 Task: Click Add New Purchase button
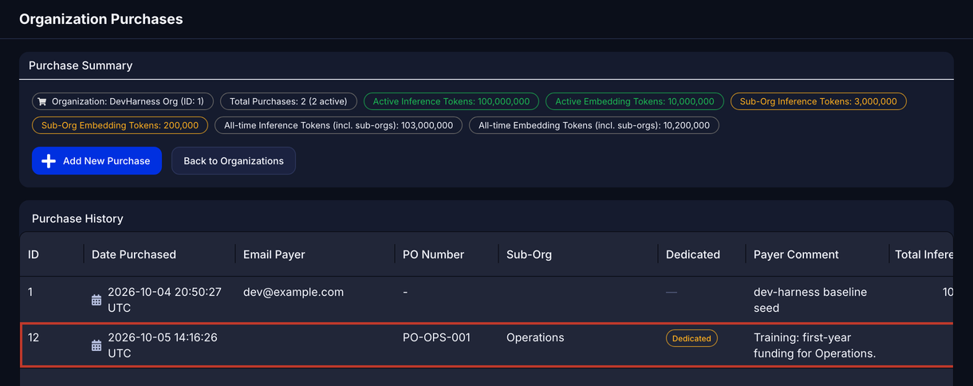pyautogui.click(x=97, y=161)
